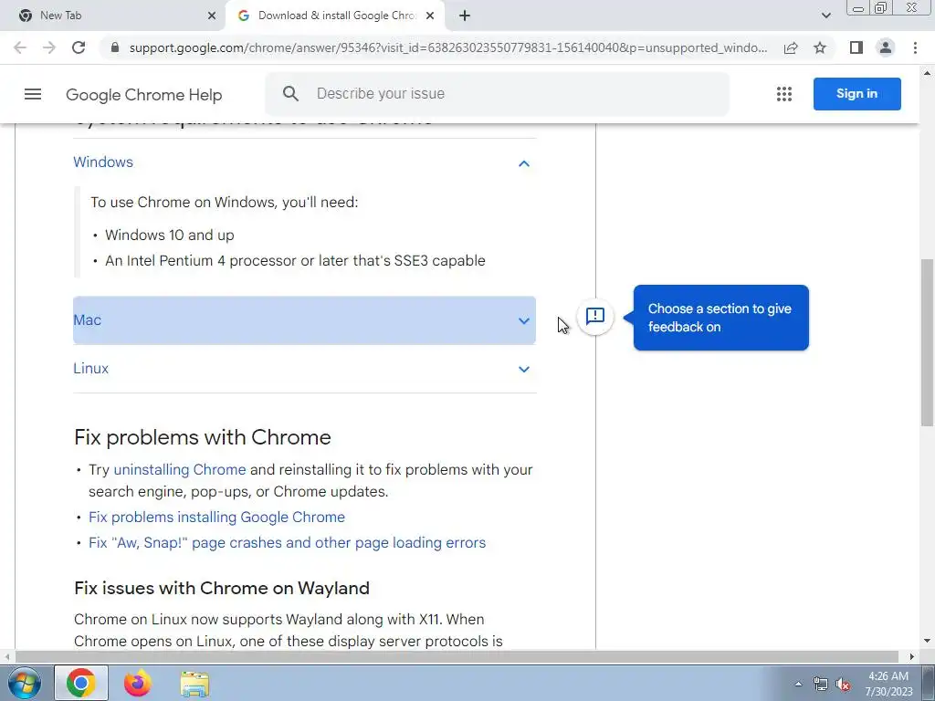Open the tab search dropdown arrow
Screen dimensions: 935x701
click(x=825, y=16)
